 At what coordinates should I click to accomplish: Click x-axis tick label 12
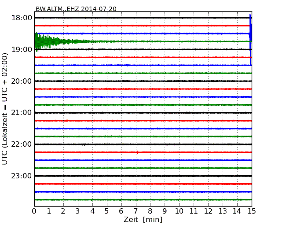[208, 211]
